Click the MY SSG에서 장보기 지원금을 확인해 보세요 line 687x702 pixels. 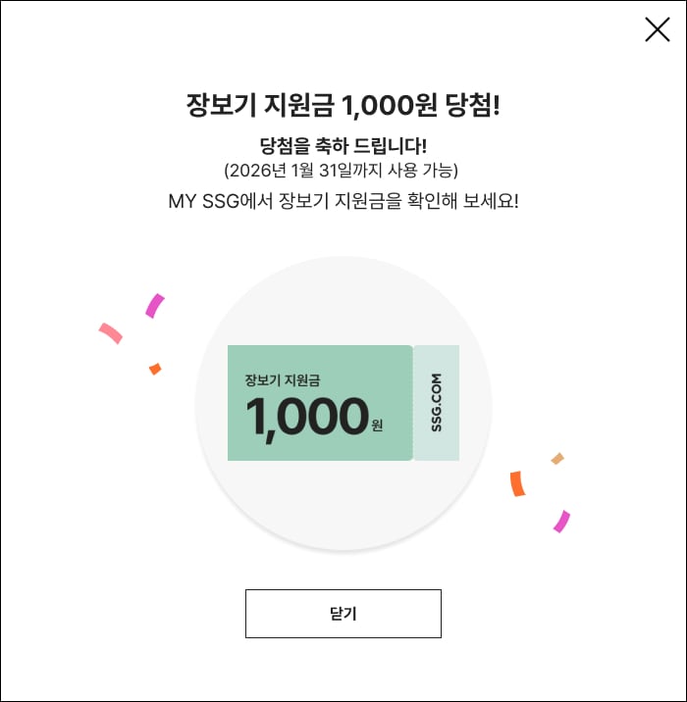[343, 201]
